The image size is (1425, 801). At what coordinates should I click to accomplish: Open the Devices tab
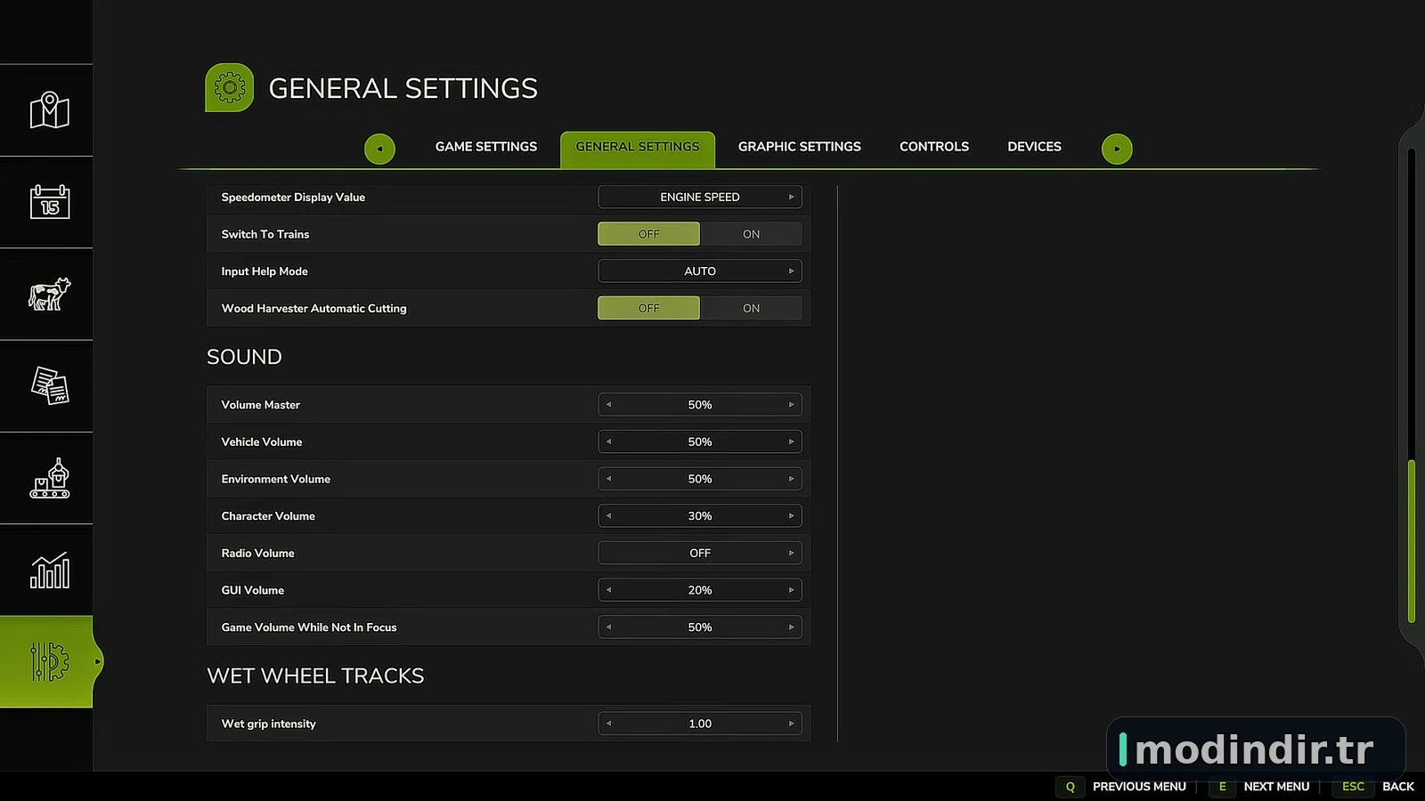tap(1034, 147)
